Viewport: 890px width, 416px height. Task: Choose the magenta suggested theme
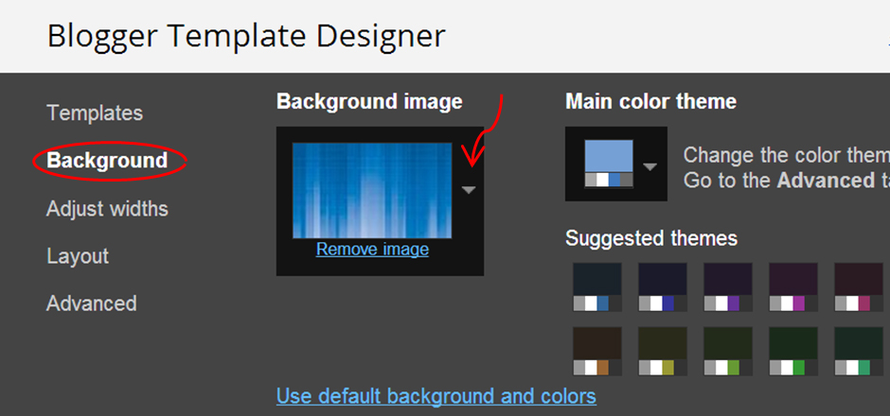[x=792, y=286]
